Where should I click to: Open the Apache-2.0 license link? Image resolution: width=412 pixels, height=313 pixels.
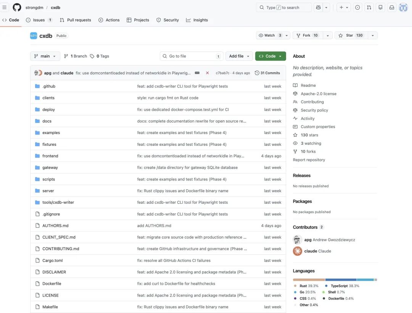point(319,93)
